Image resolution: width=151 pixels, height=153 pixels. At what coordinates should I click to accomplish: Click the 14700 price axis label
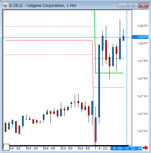coord(142,131)
